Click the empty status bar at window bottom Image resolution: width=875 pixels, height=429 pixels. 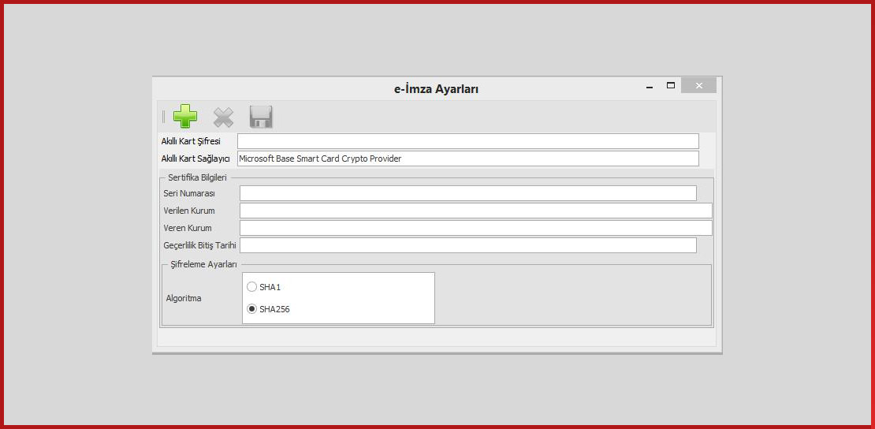coord(437,338)
